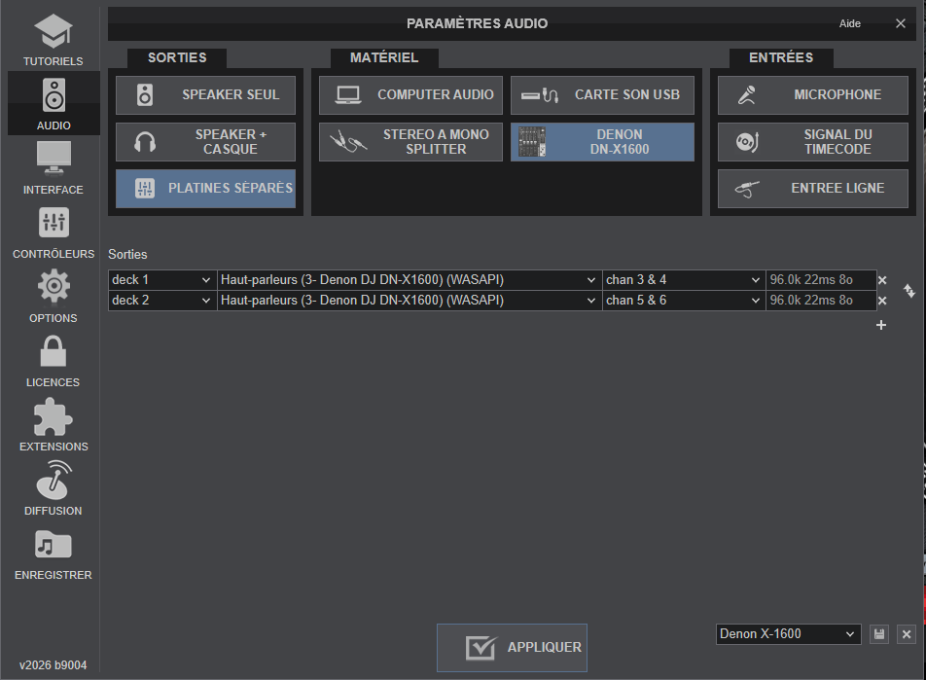Open the Tutoriels section in sidebar
The image size is (926, 680).
pos(53,41)
